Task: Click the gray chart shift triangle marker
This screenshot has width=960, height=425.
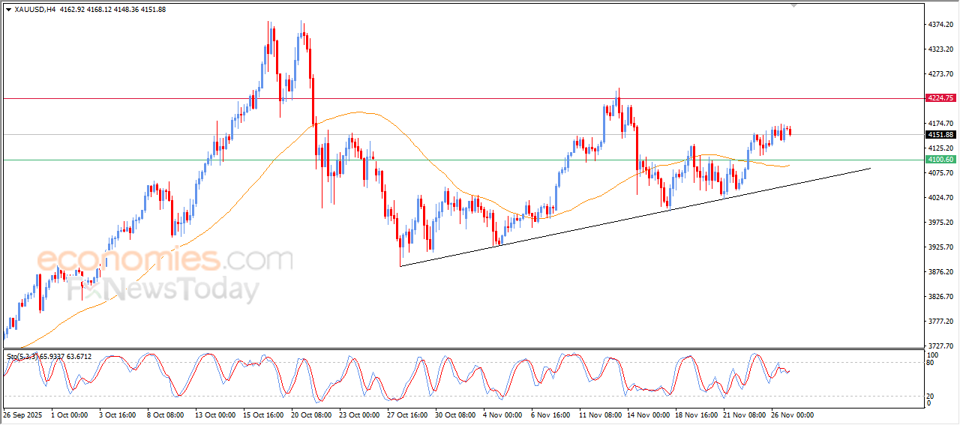Action: (795, 6)
